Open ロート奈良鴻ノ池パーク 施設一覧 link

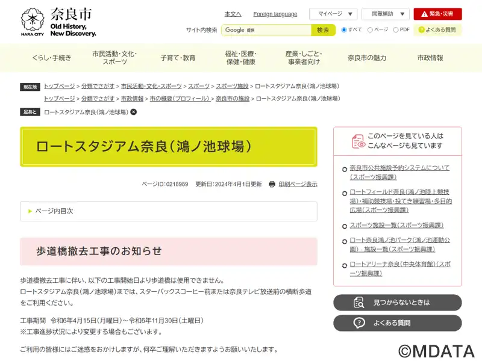400,245
